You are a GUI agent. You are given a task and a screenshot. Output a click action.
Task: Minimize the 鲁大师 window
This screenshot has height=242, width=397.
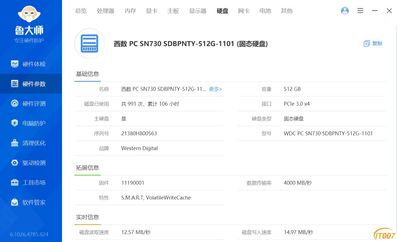tap(375, 11)
